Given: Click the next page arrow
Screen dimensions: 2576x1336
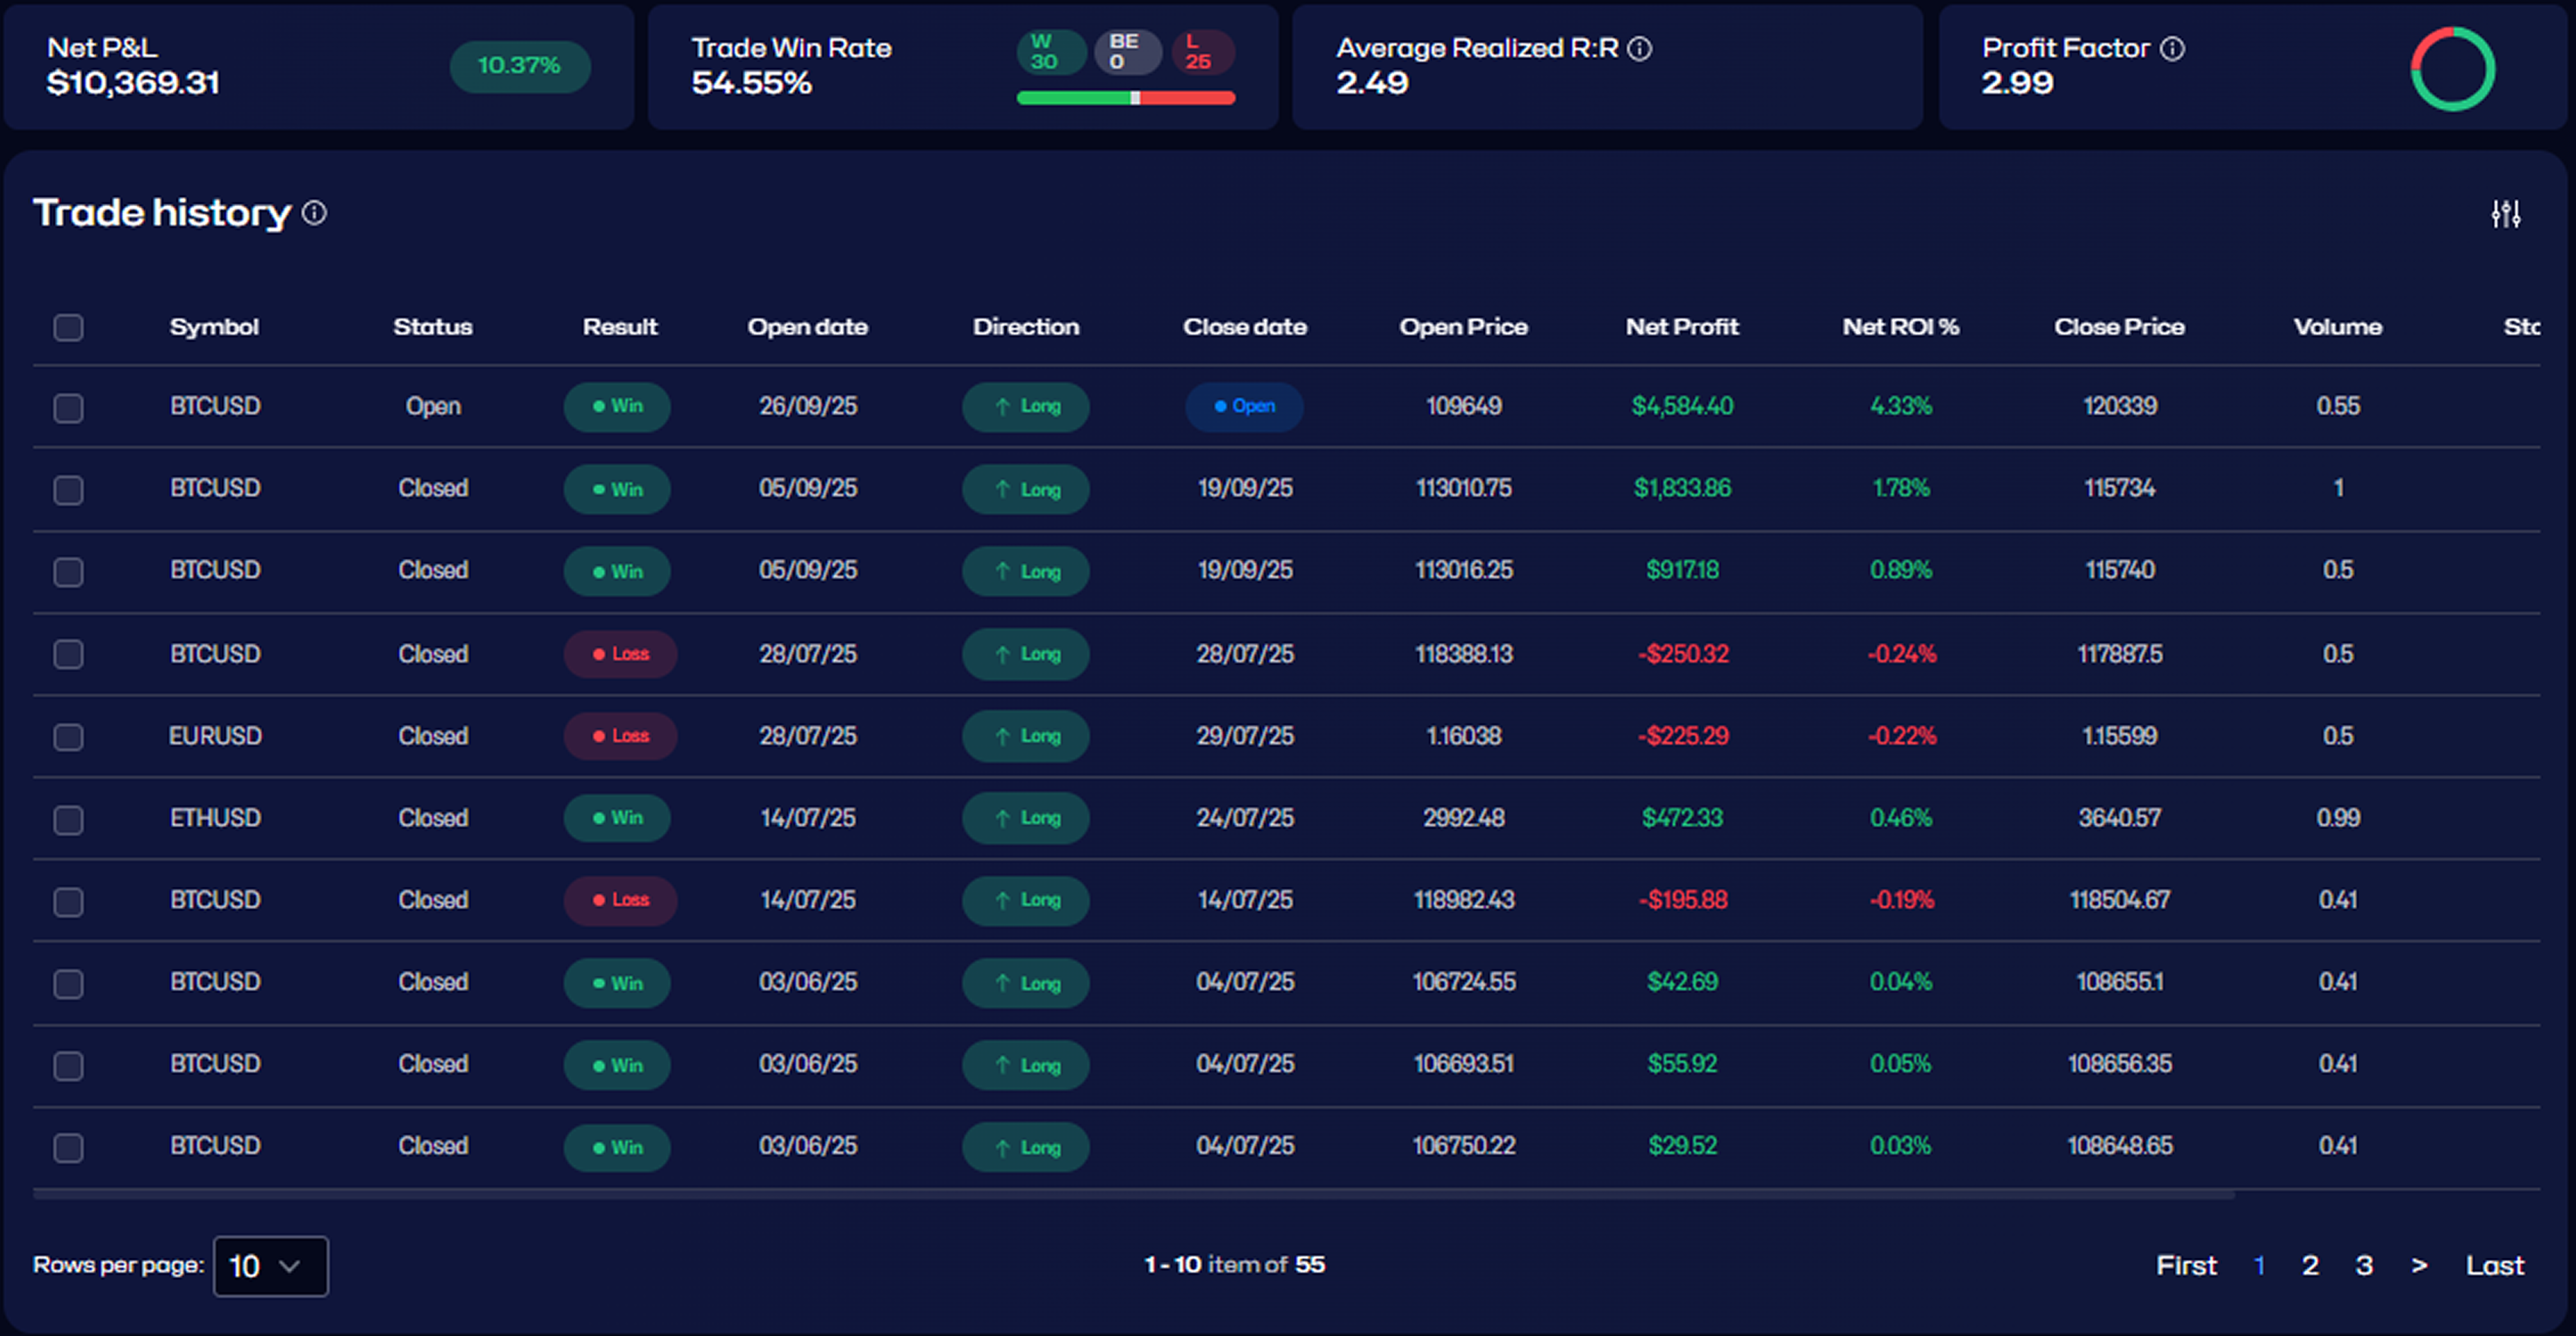Looking at the screenshot, I should coord(2419,1265).
